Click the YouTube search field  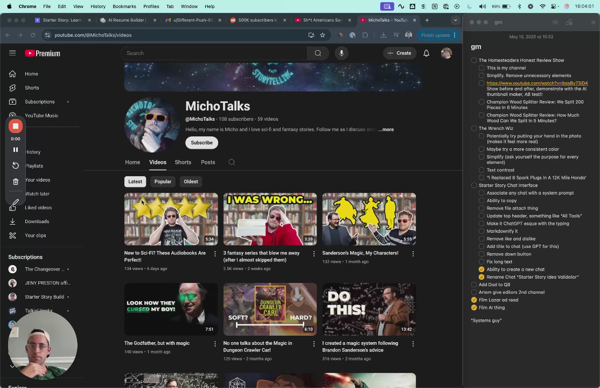pyautogui.click(x=214, y=53)
